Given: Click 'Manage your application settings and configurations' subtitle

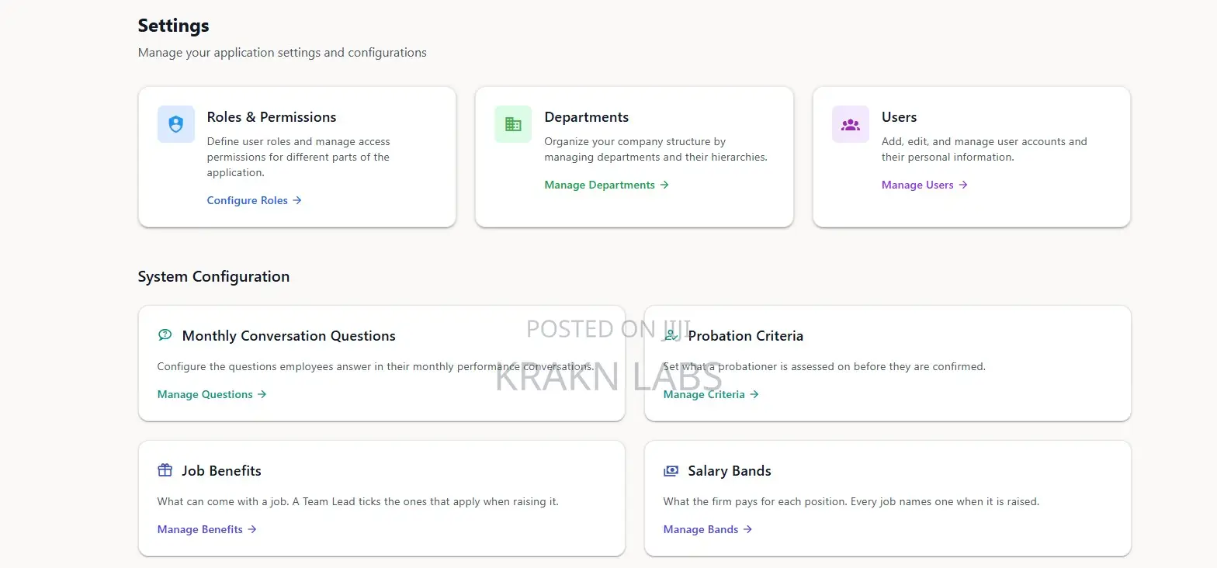Looking at the screenshot, I should coord(283,53).
